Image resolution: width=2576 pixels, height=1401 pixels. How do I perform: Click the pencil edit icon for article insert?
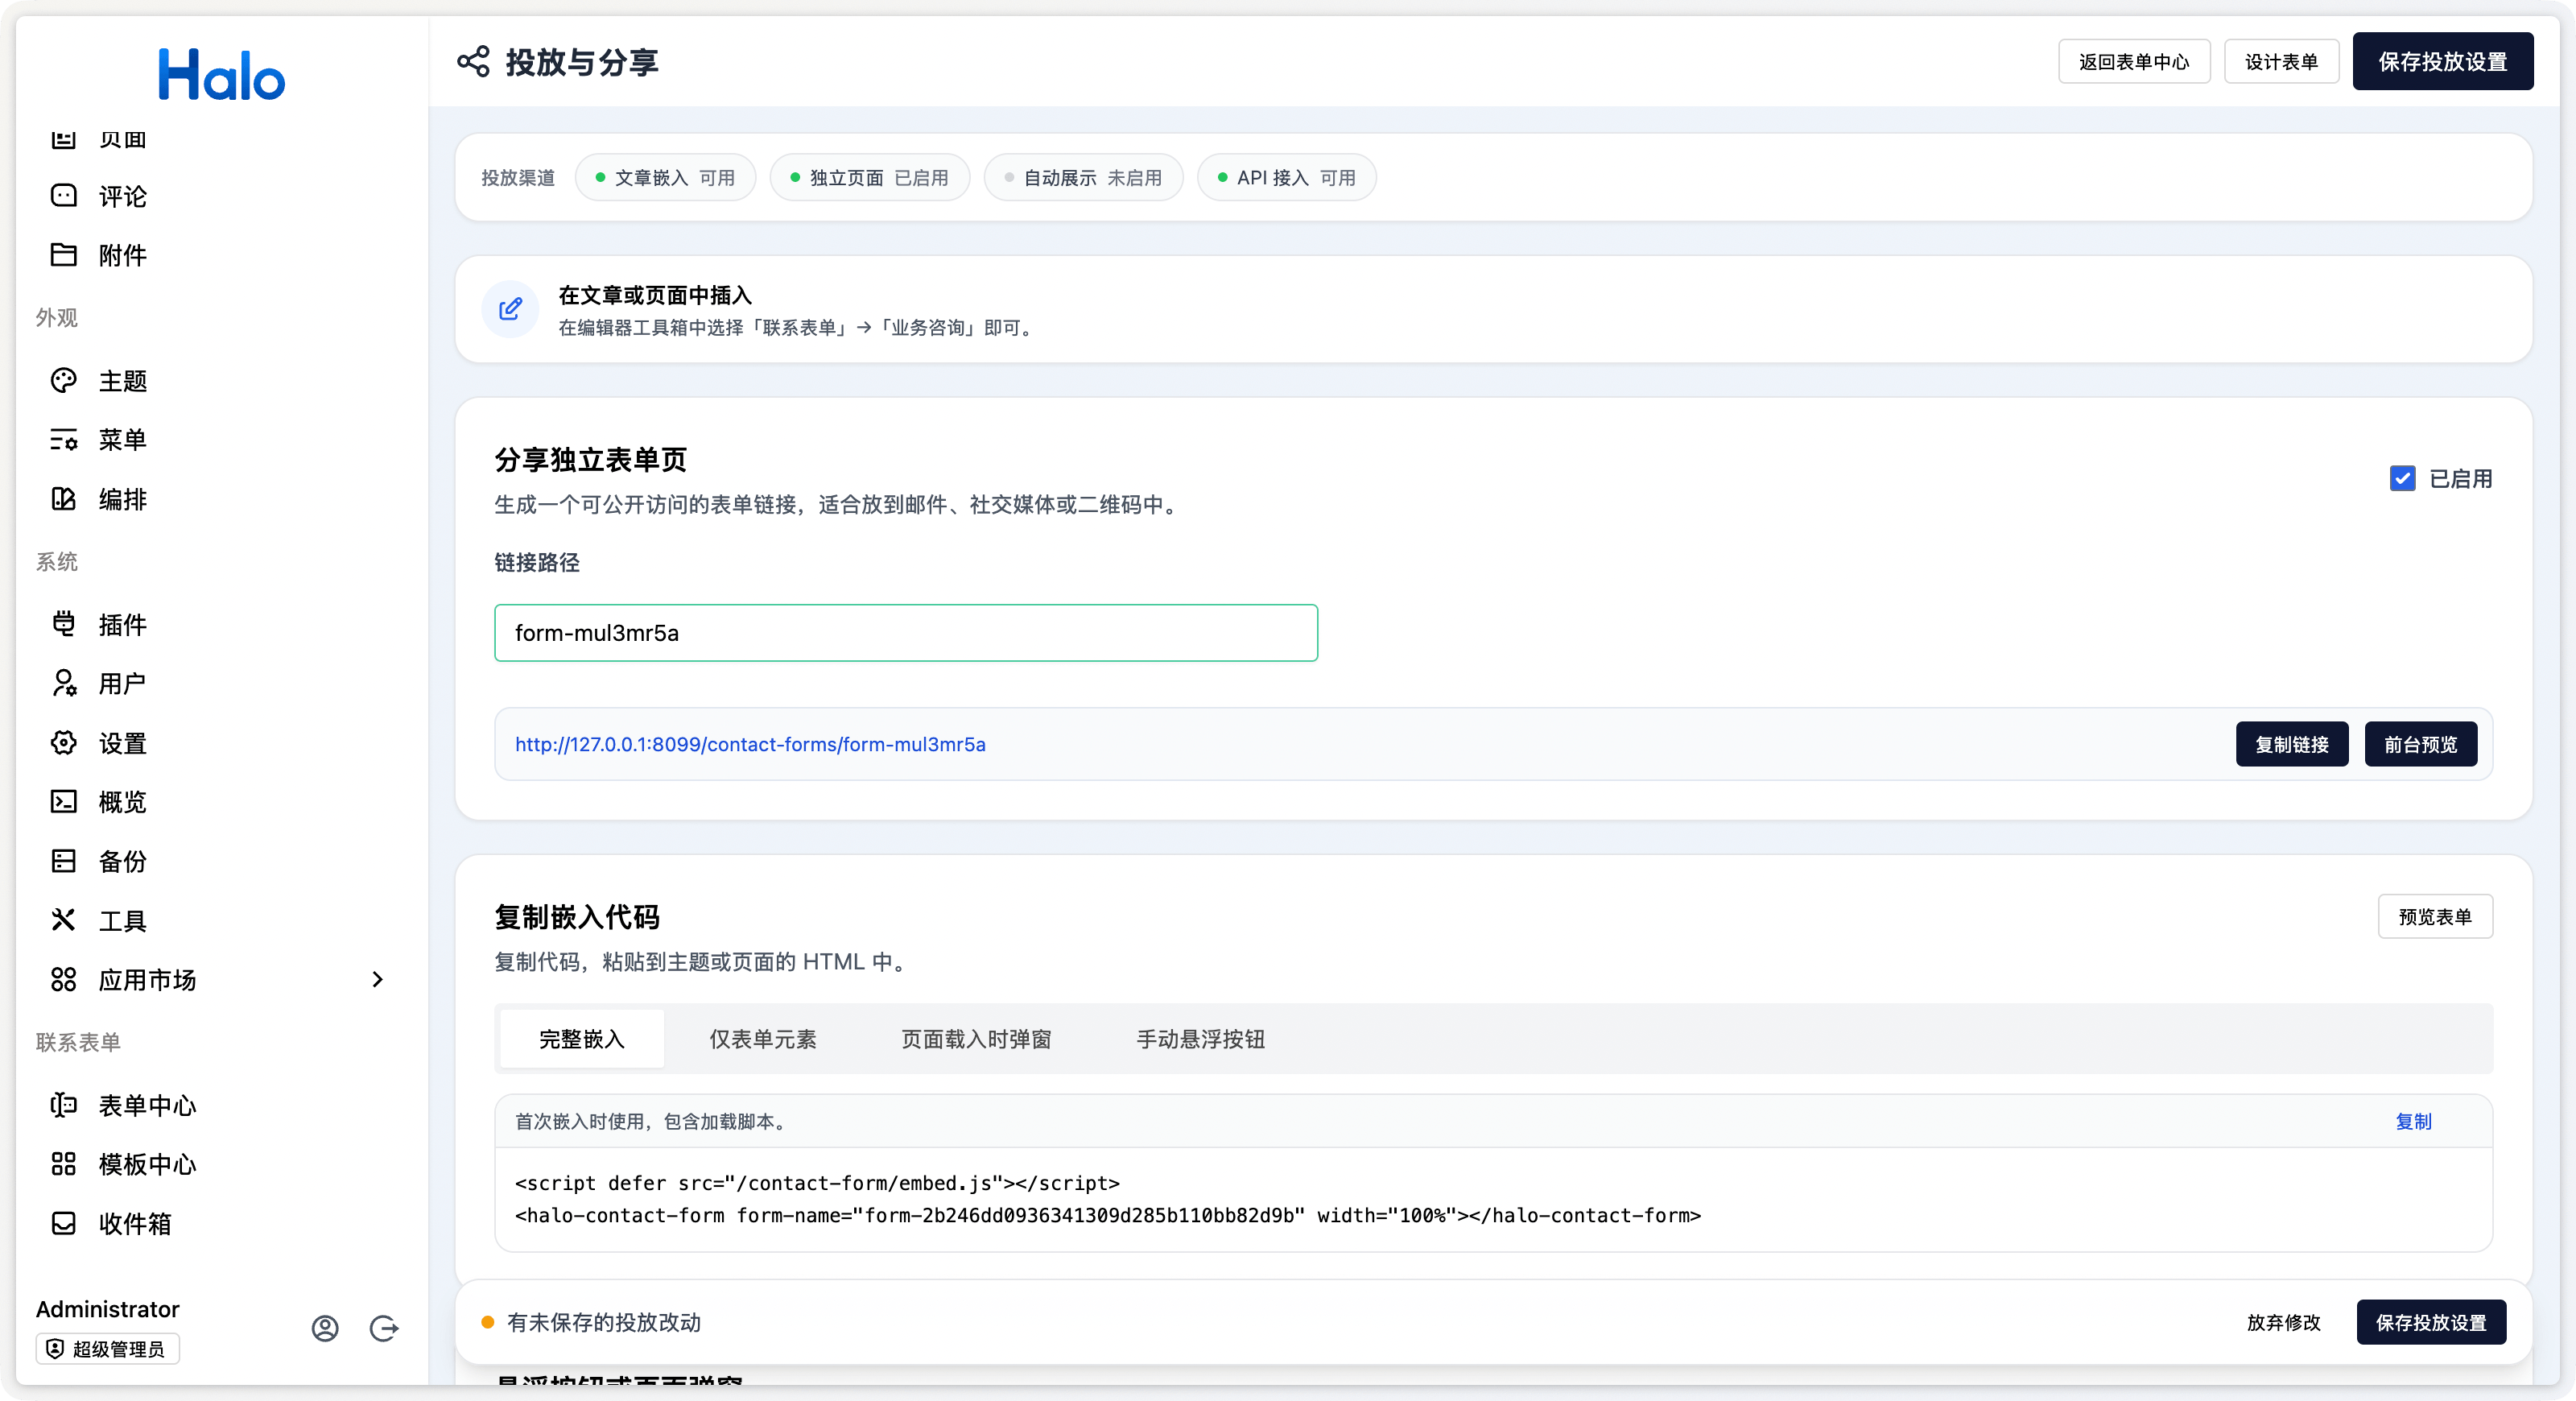pyautogui.click(x=510, y=309)
